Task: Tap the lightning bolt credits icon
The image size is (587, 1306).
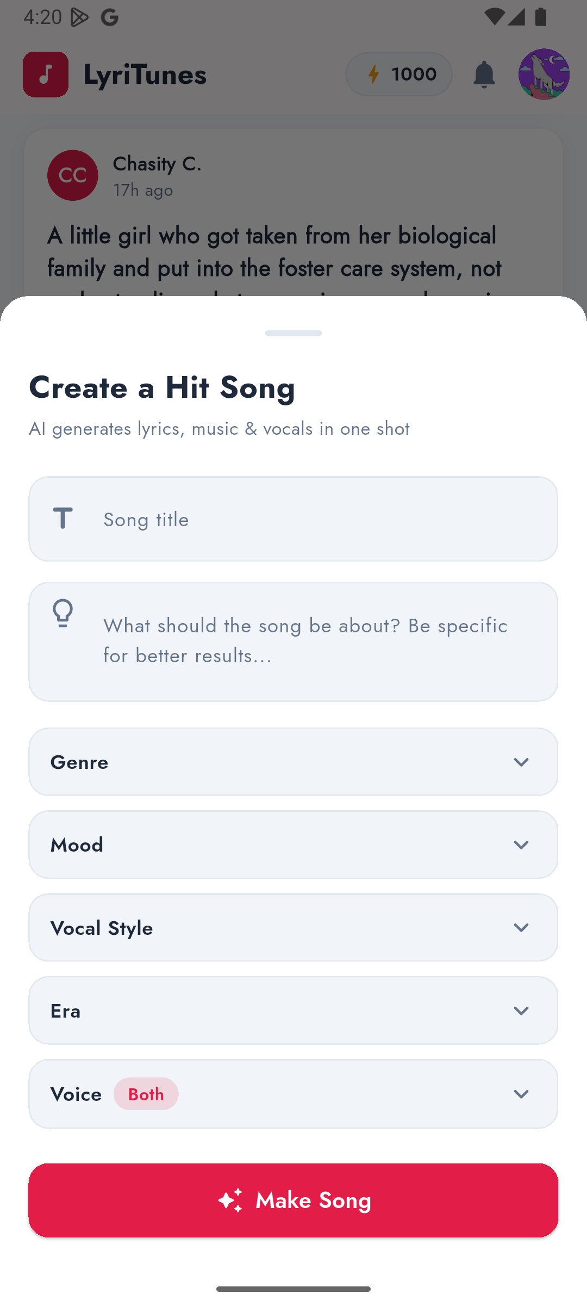Action: tap(373, 74)
